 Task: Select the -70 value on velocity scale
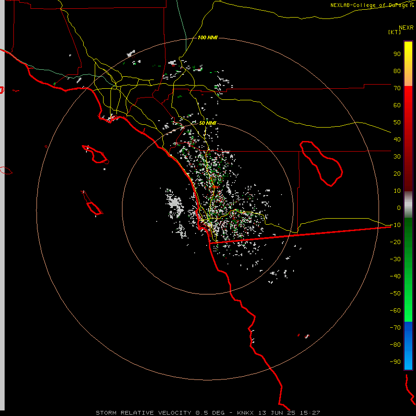click(395, 328)
